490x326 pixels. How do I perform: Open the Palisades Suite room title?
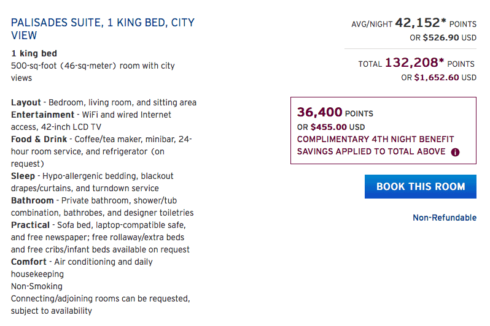pyautogui.click(x=103, y=29)
